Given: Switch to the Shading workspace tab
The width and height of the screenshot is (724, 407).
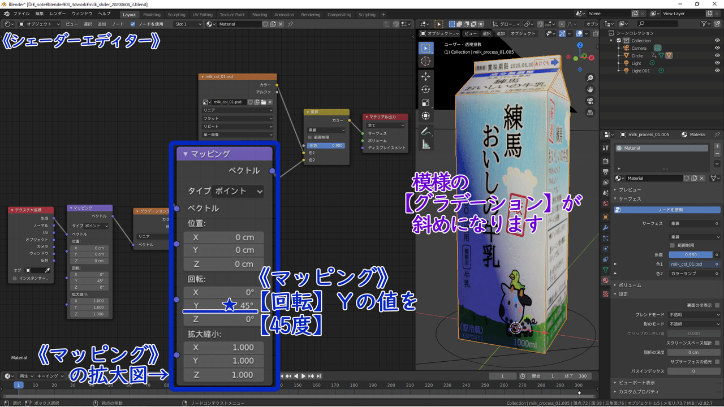Looking at the screenshot, I should click(x=260, y=15).
